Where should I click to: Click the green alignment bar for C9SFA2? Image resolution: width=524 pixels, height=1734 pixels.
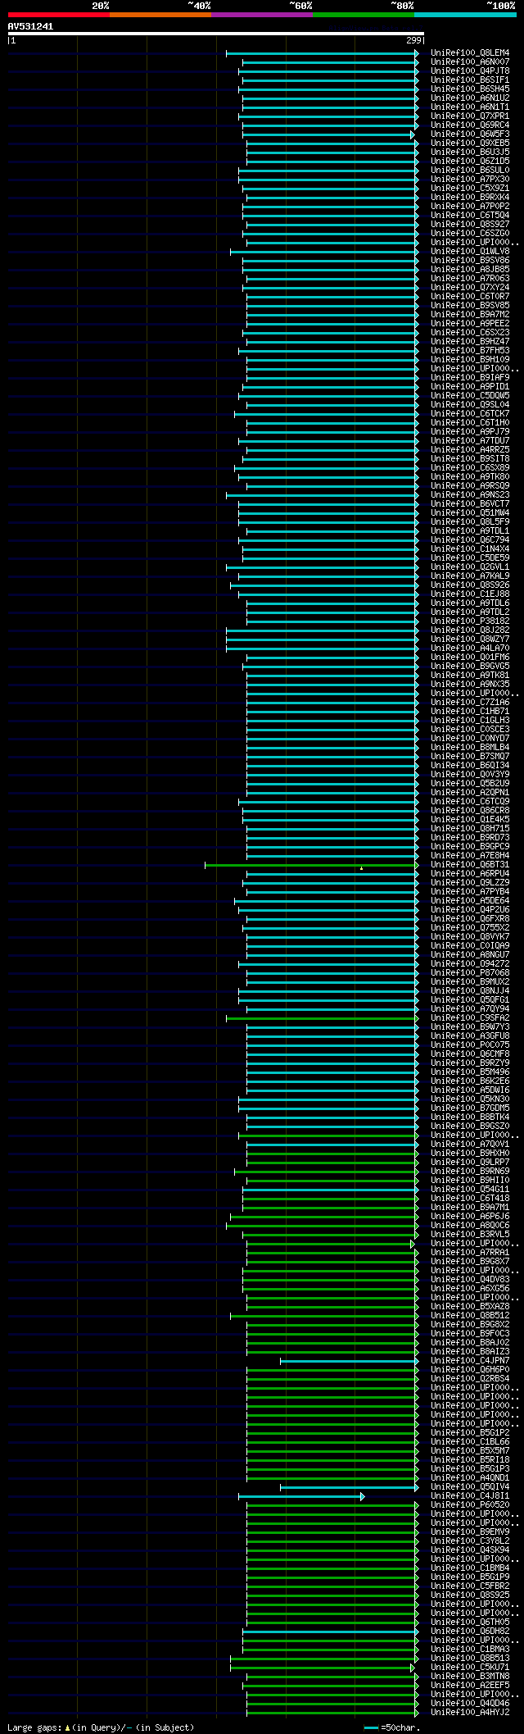322,1018
